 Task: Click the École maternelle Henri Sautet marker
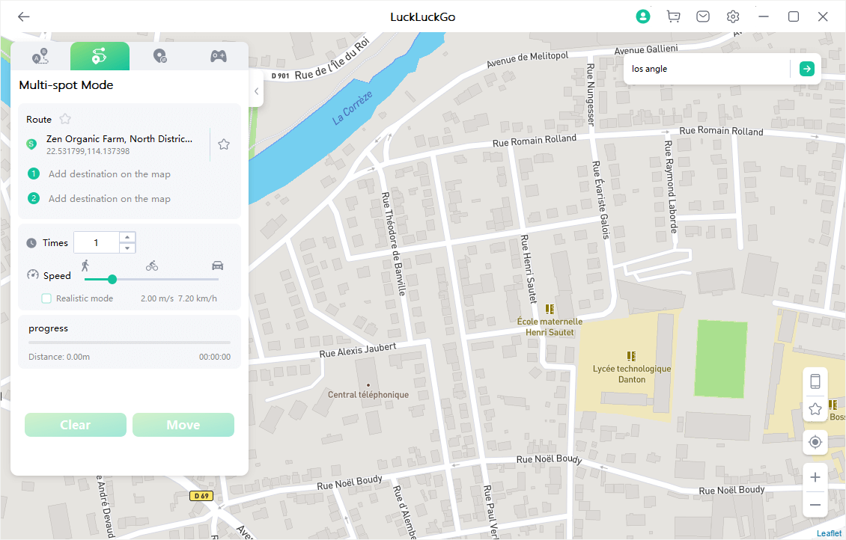[550, 309]
